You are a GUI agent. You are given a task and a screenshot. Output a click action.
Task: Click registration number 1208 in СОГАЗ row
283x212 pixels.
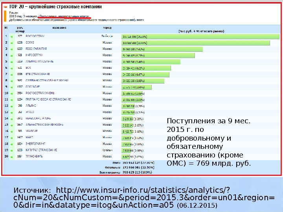click(x=20, y=42)
